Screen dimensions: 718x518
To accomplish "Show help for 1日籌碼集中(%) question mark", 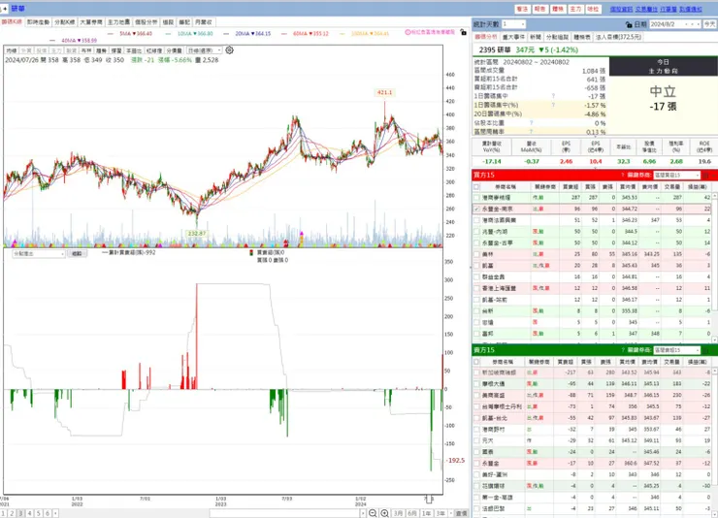I will [x=553, y=105].
